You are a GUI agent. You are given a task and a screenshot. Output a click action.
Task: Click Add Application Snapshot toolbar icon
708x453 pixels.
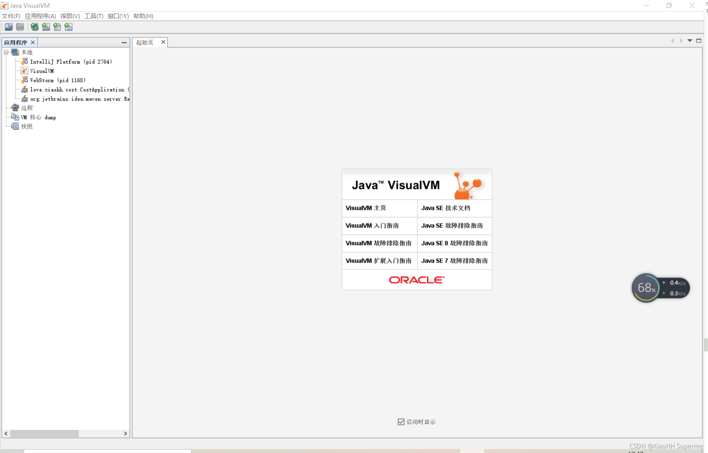pyautogui.click(x=68, y=27)
